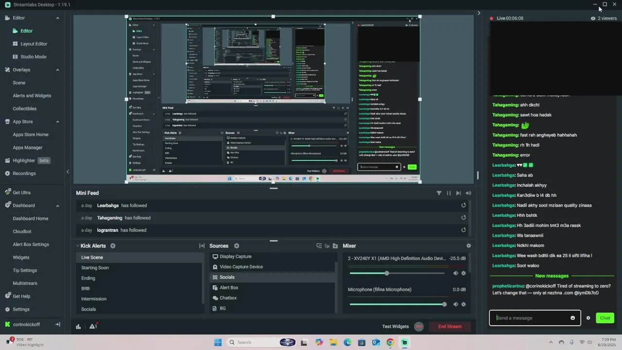Click Test Widgets
The width and height of the screenshot is (622, 350).
coord(395,327)
